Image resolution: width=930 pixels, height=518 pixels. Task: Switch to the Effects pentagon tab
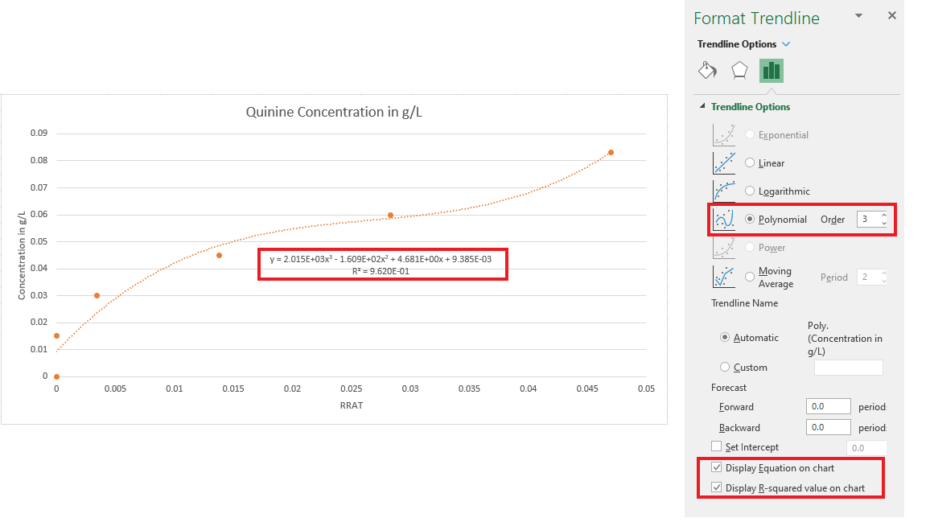(739, 70)
